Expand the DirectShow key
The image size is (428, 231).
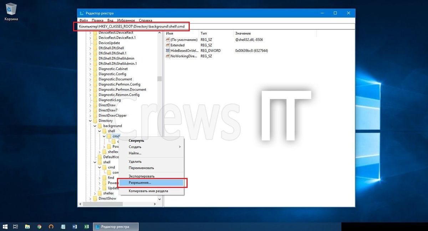(90, 199)
